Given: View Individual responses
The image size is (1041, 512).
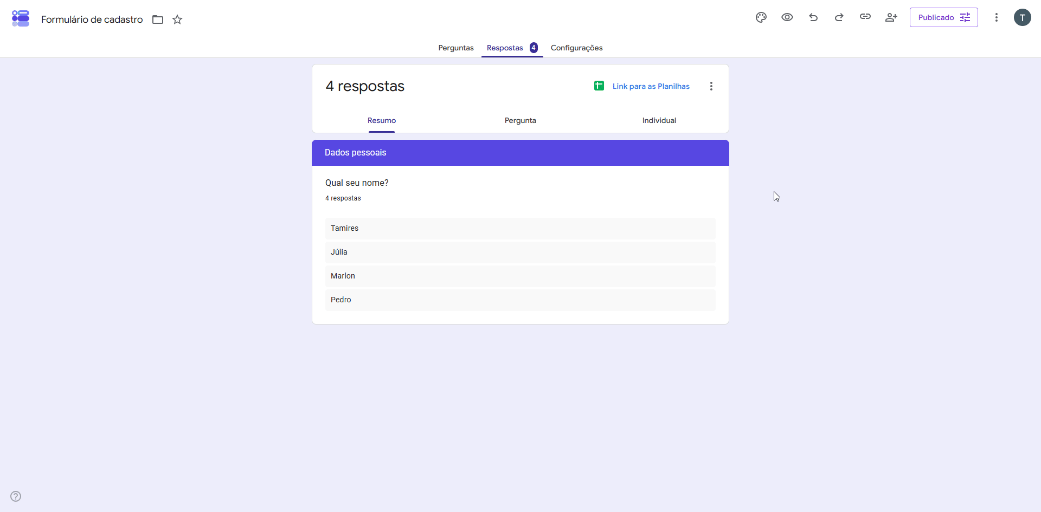Looking at the screenshot, I should (659, 120).
